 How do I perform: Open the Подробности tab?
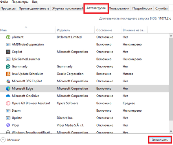142,9
